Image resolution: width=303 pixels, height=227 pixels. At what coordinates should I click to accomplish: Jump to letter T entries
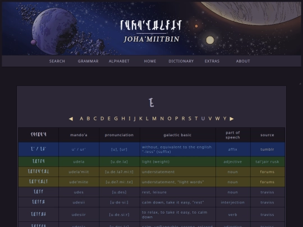click(x=196, y=118)
